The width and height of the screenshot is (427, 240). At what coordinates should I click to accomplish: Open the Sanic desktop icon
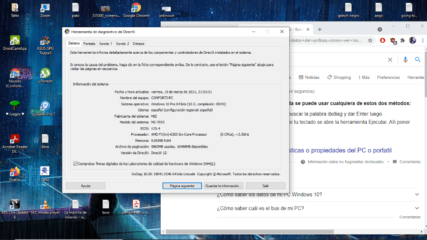pyautogui.click(x=45, y=174)
